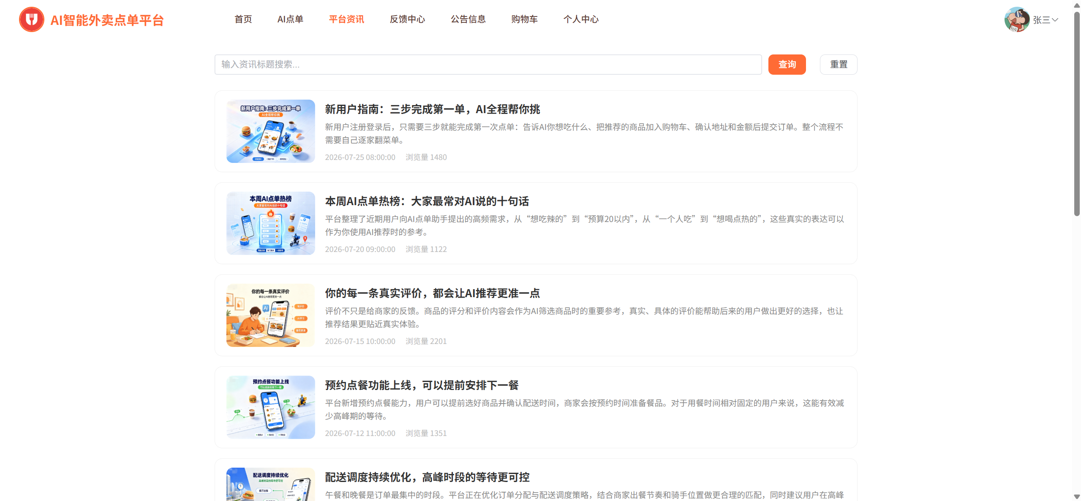Click the 重置 button
This screenshot has width=1081, height=501.
839,65
